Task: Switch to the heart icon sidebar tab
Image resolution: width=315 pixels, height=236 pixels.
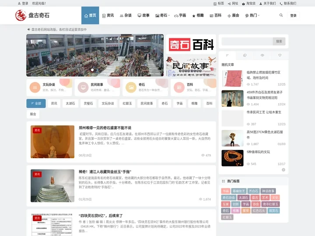Action: [x=280, y=56]
